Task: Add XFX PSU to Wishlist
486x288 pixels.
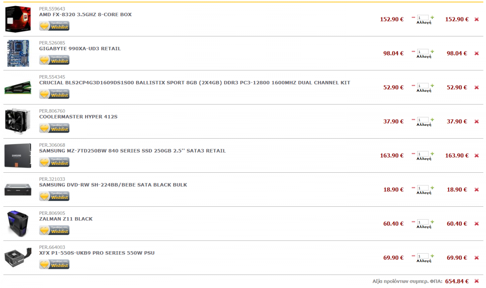Action: [x=54, y=265]
